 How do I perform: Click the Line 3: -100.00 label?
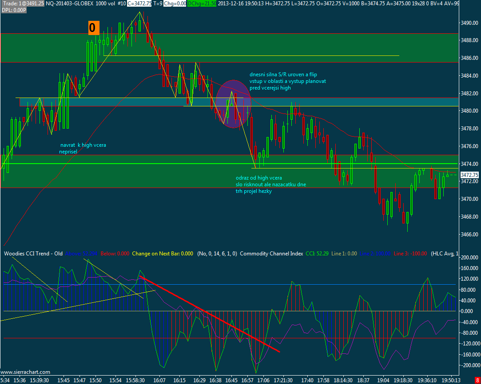[410, 254]
